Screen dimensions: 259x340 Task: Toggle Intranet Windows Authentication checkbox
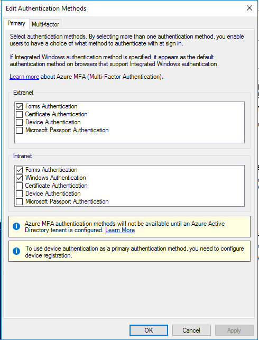[19, 178]
